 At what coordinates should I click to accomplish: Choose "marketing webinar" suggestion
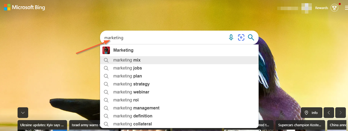(179, 92)
